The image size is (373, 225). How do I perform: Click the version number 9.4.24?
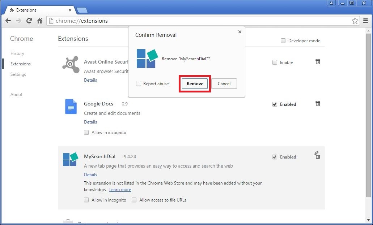click(x=130, y=157)
